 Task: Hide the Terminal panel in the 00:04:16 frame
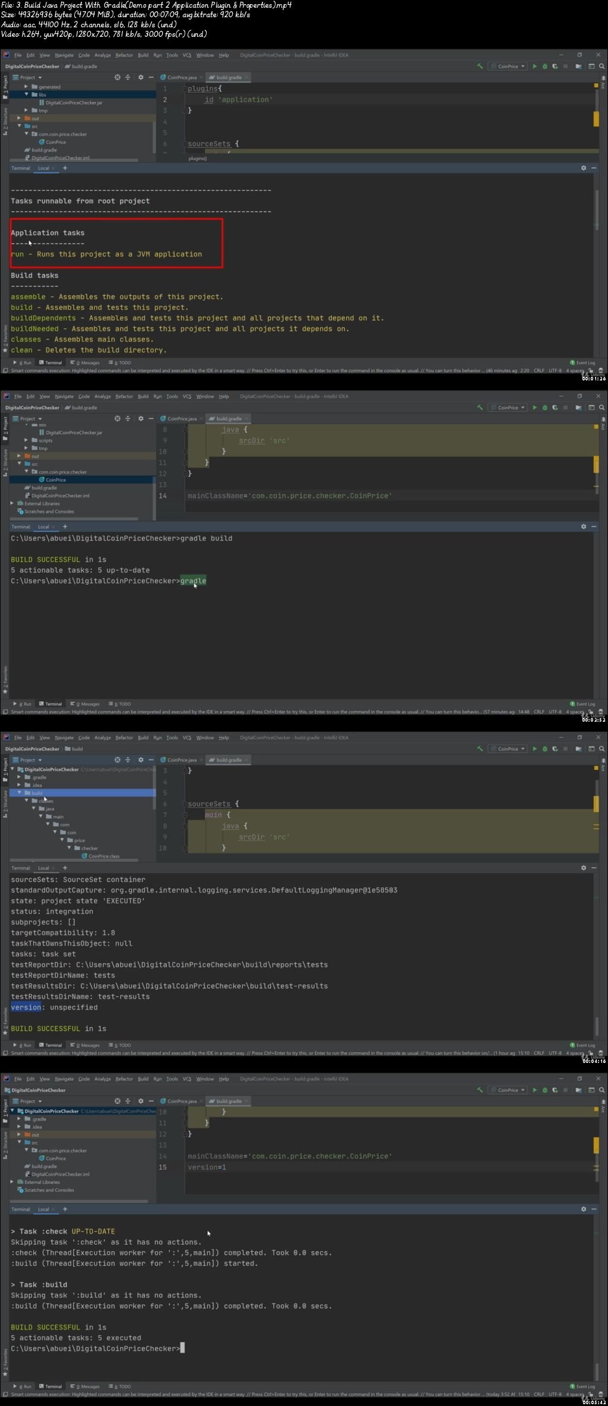pyautogui.click(x=594, y=868)
